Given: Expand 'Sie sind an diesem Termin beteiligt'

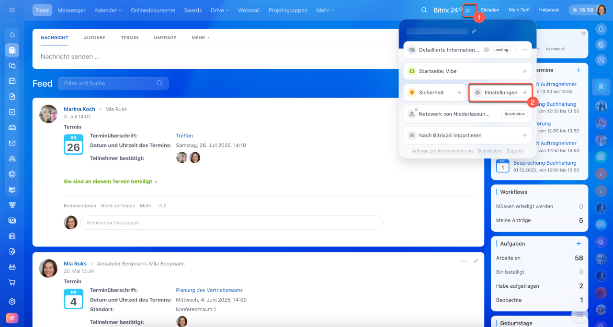Looking at the screenshot, I should (111, 182).
